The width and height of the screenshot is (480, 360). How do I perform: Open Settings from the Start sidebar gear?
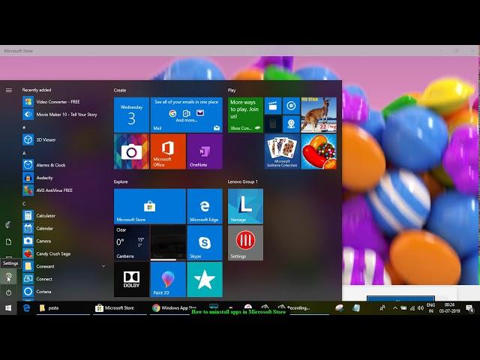coord(8,277)
